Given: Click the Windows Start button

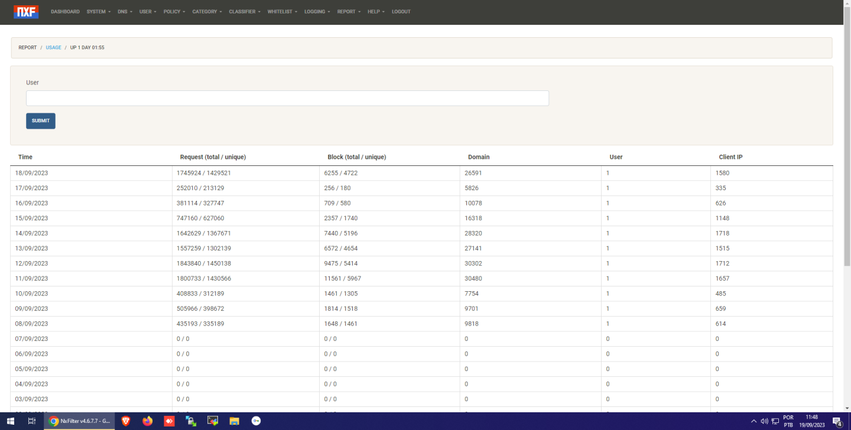Looking at the screenshot, I should click(11, 421).
